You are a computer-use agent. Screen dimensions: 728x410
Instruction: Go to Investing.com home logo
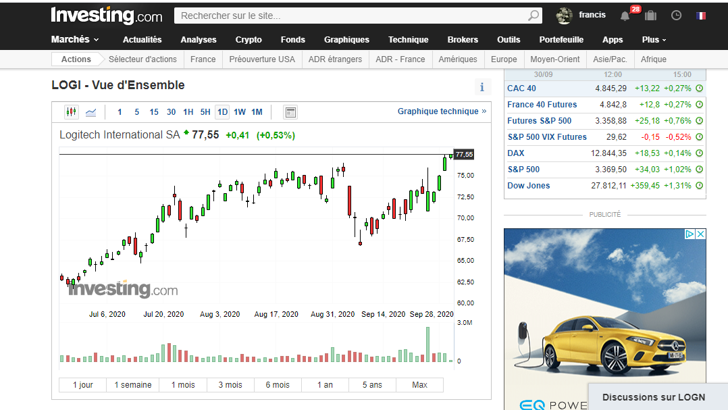click(x=107, y=16)
